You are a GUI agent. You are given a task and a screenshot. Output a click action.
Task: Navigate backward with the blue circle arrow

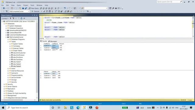pos(4,8)
